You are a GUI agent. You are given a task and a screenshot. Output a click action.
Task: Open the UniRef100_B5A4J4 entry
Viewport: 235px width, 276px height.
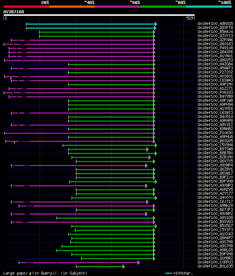[x=215, y=32]
